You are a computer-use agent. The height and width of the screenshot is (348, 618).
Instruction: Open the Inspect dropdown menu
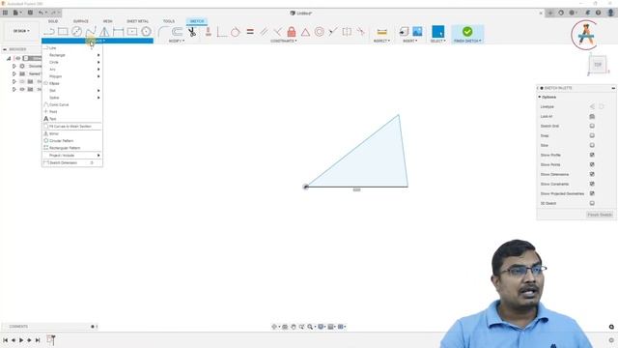tap(381, 41)
